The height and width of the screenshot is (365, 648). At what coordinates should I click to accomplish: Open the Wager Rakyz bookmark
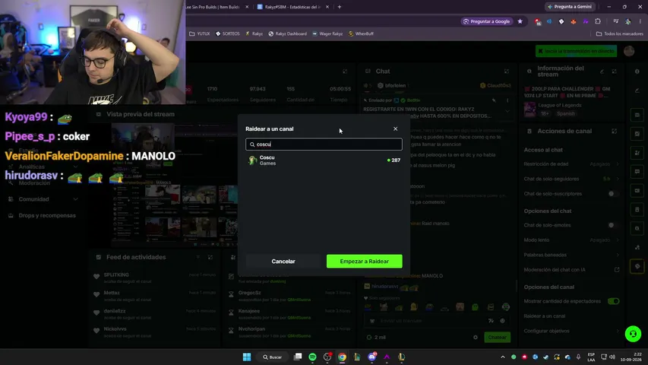(x=327, y=34)
